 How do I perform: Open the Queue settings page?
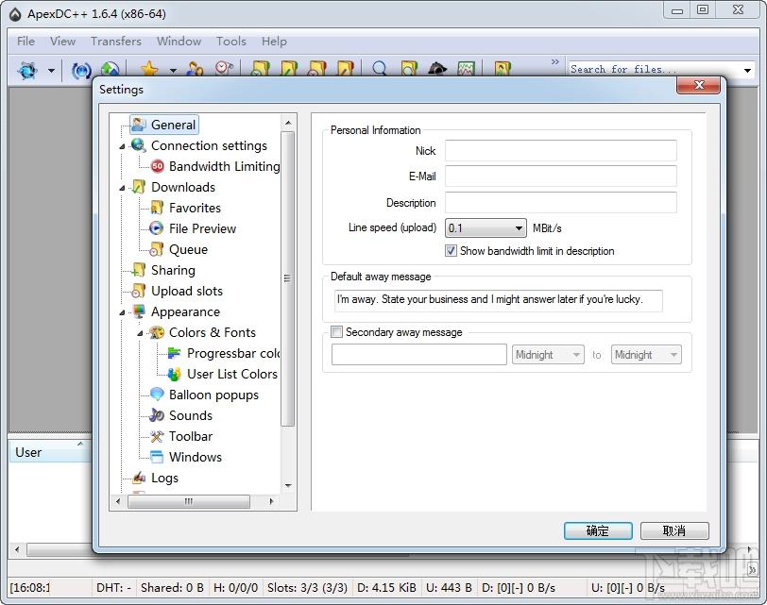(x=188, y=250)
